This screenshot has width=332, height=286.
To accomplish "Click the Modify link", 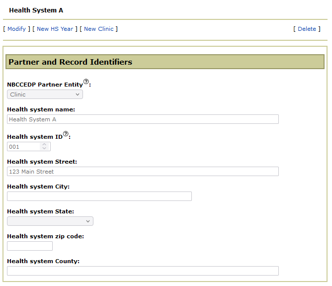I will (16, 29).
